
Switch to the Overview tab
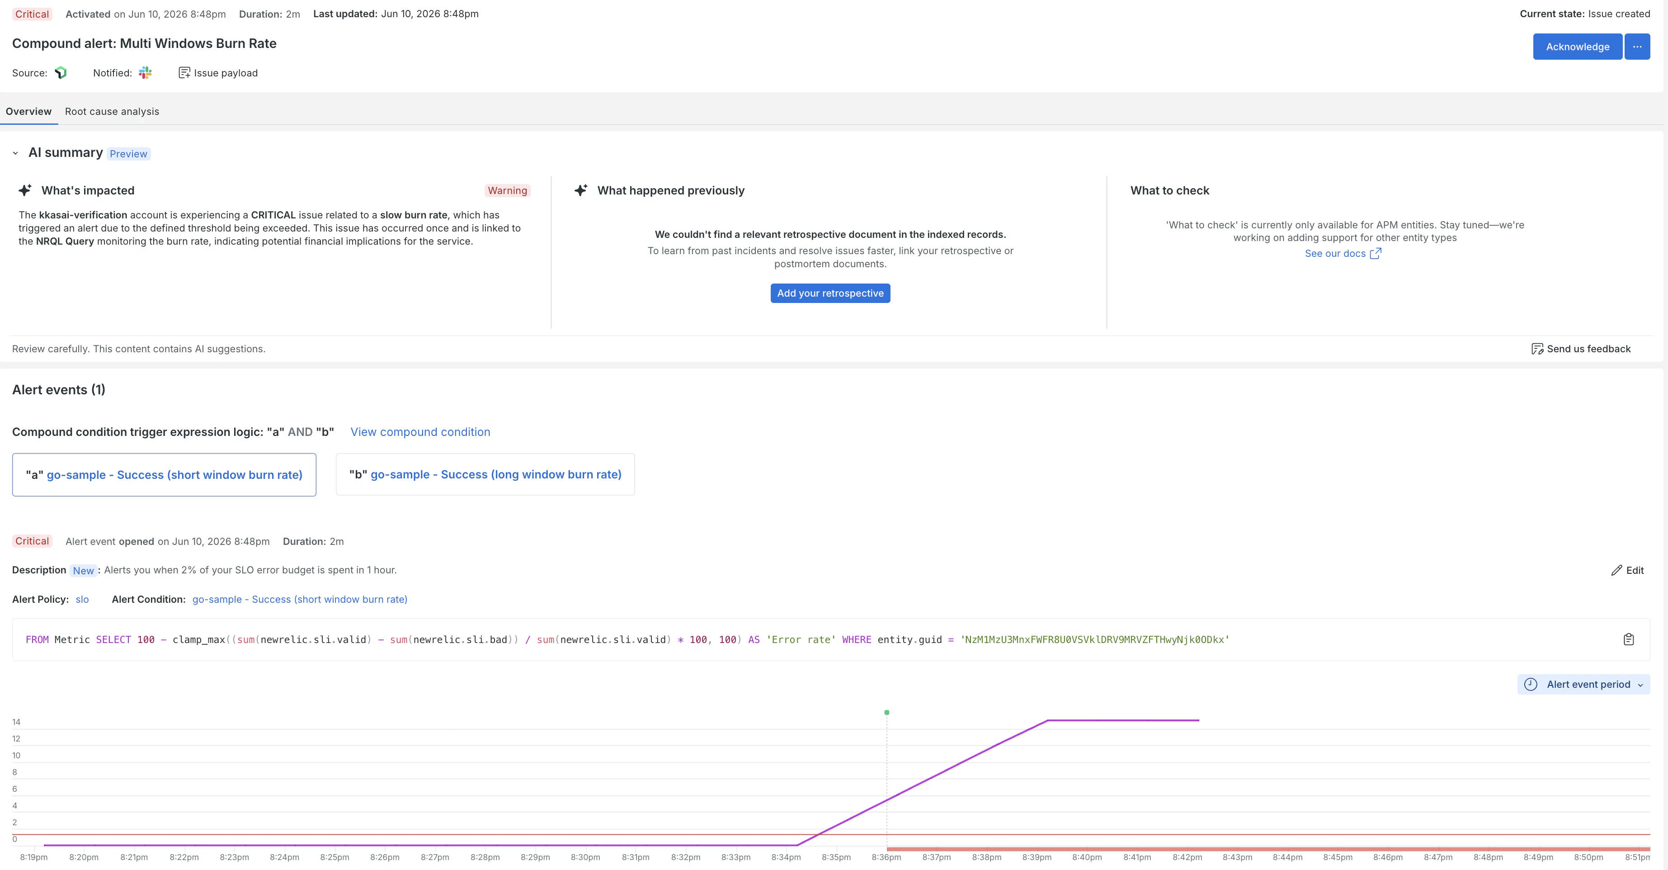[28, 111]
